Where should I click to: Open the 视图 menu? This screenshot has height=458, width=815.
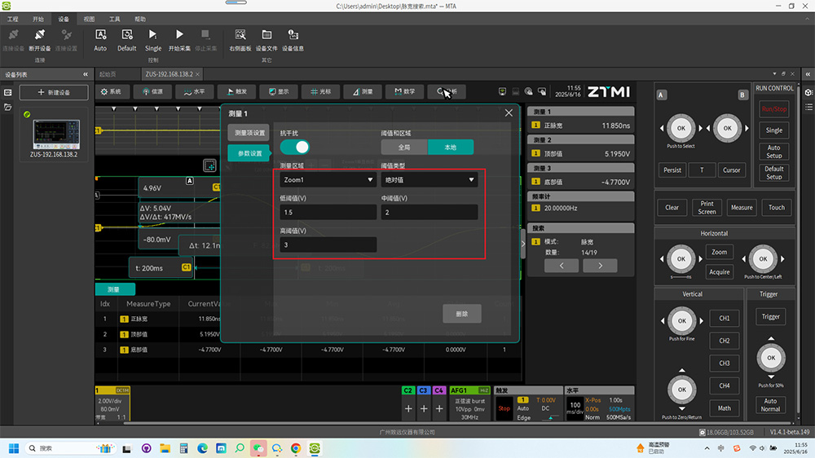pyautogui.click(x=90, y=18)
